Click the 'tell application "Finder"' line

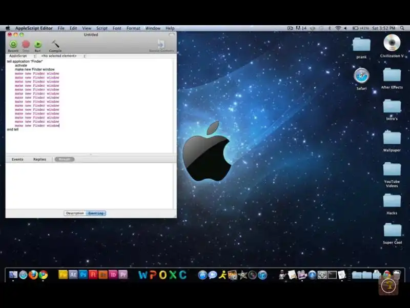[x=25, y=61]
